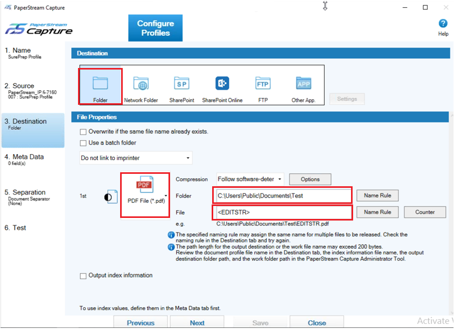The width and height of the screenshot is (454, 330).
Task: Minimize the PaperStream Capture window
Action: pos(405,7)
